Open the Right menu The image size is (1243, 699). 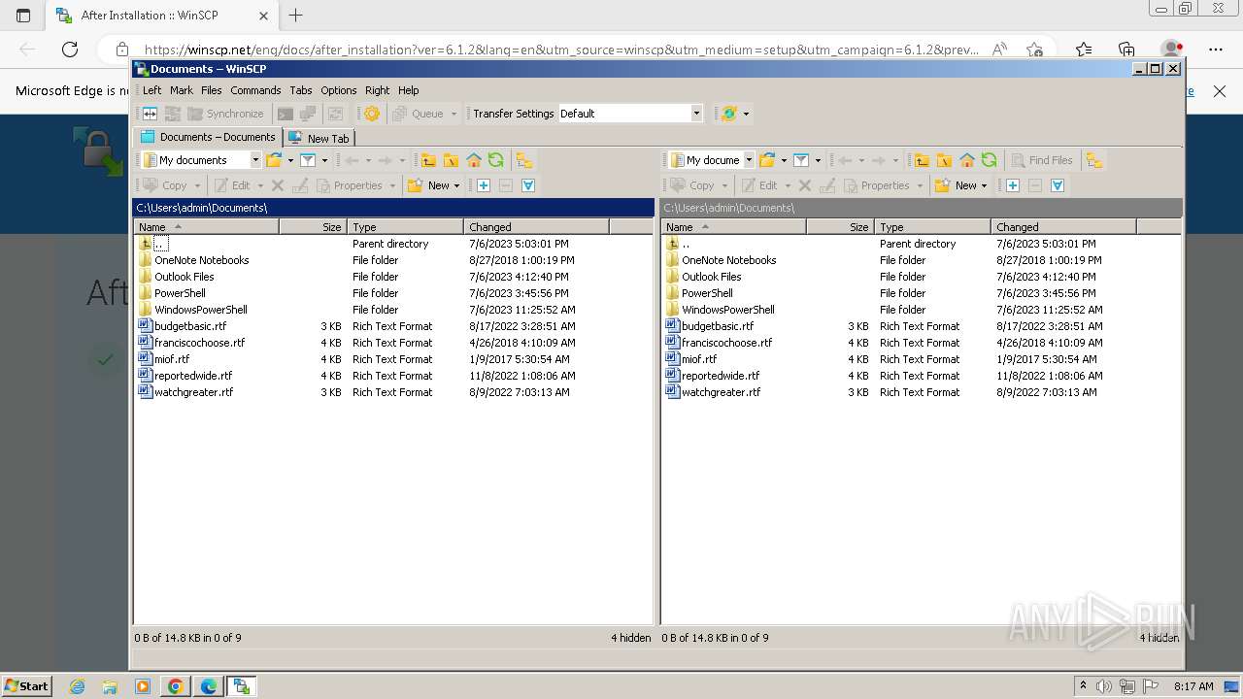point(377,90)
